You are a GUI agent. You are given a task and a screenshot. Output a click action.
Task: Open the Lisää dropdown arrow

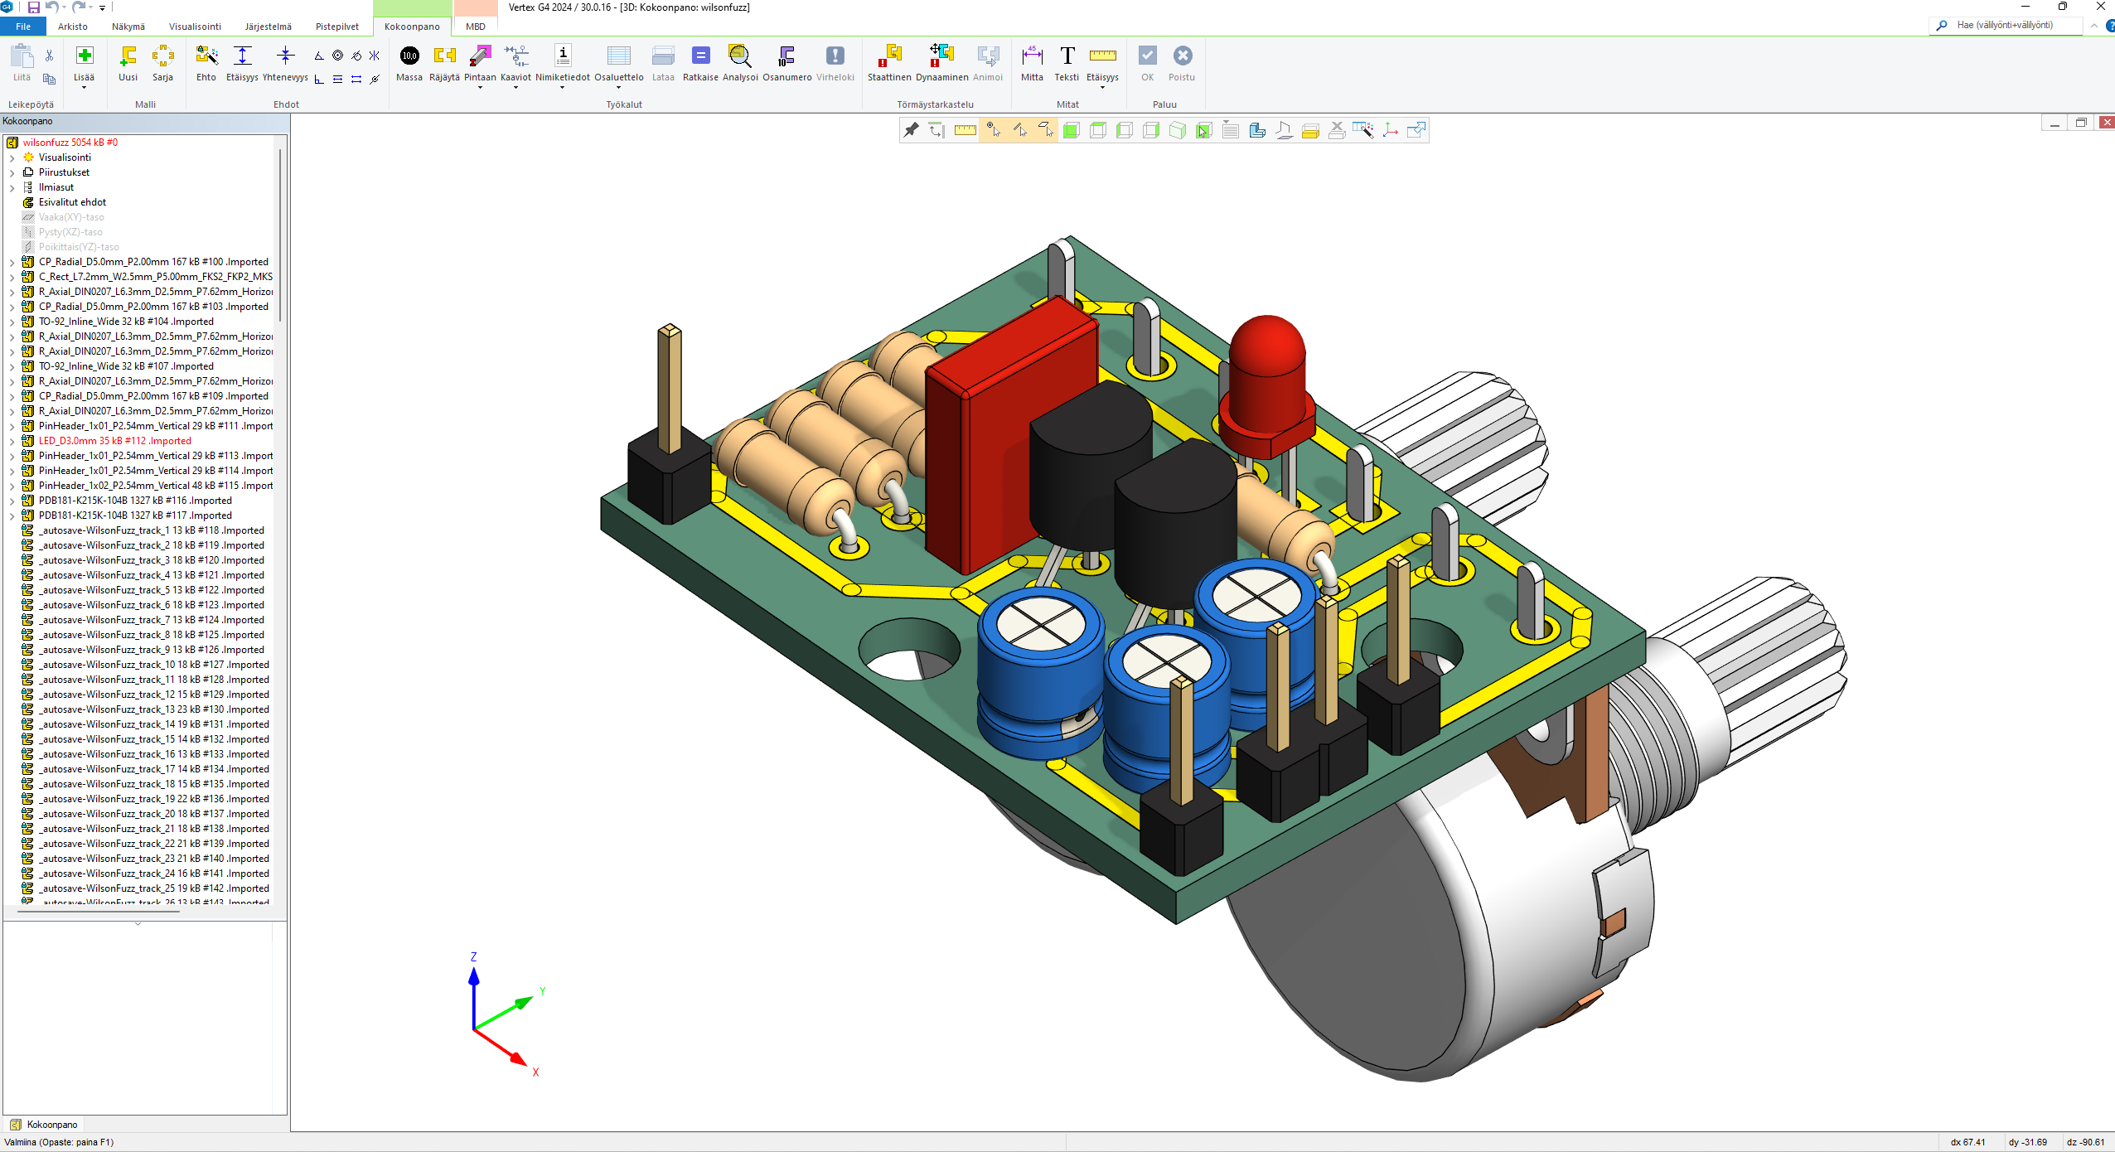point(84,87)
